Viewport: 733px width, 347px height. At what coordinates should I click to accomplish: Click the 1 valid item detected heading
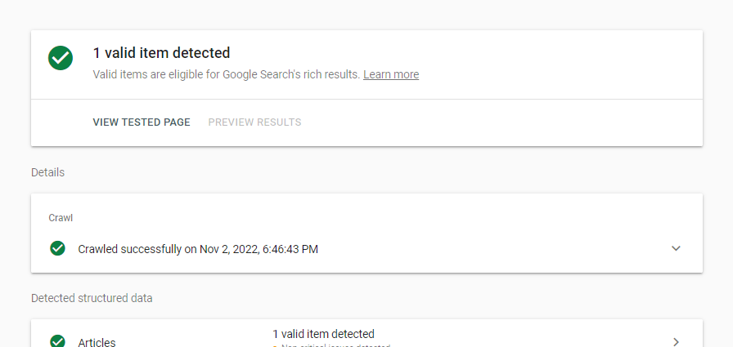(x=161, y=53)
